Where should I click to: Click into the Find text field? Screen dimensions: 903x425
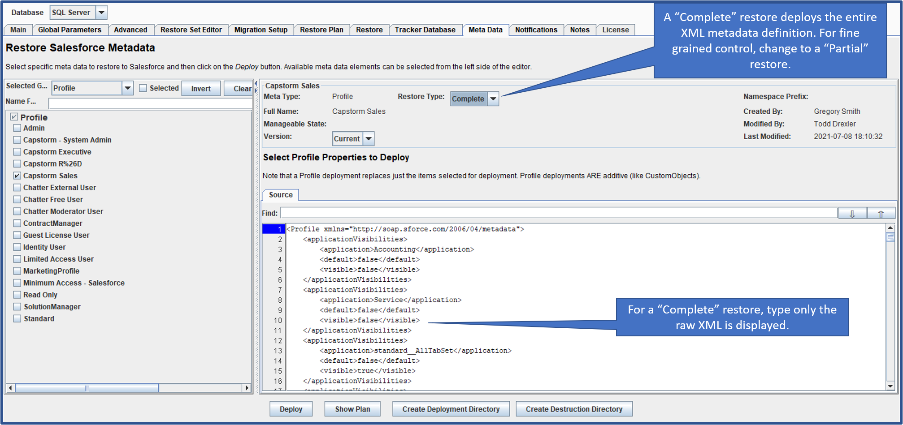coord(559,213)
